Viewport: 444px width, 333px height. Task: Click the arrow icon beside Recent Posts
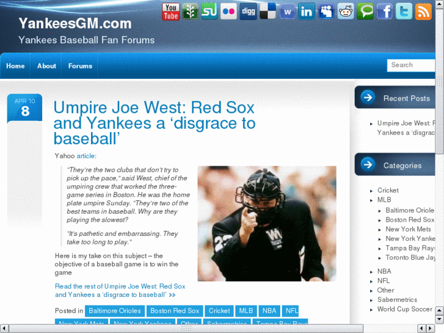click(x=368, y=98)
